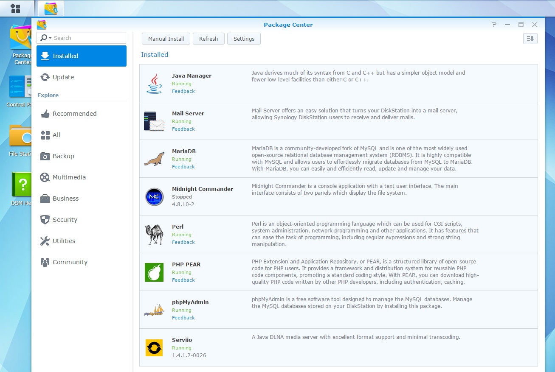The height and width of the screenshot is (372, 555).
Task: Click the MariaDB seal icon
Action: [x=154, y=159]
